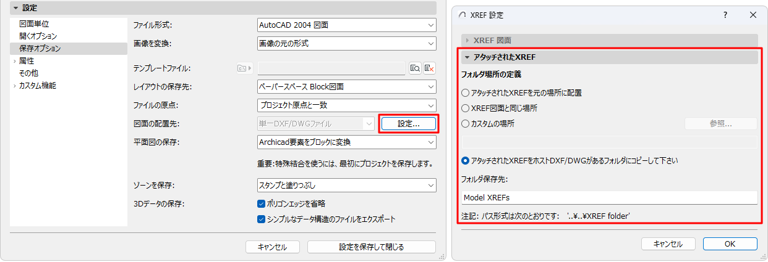The width and height of the screenshot is (768, 262).
Task: Open the レイアウトの保存先 dropdown
Action: click(347, 87)
